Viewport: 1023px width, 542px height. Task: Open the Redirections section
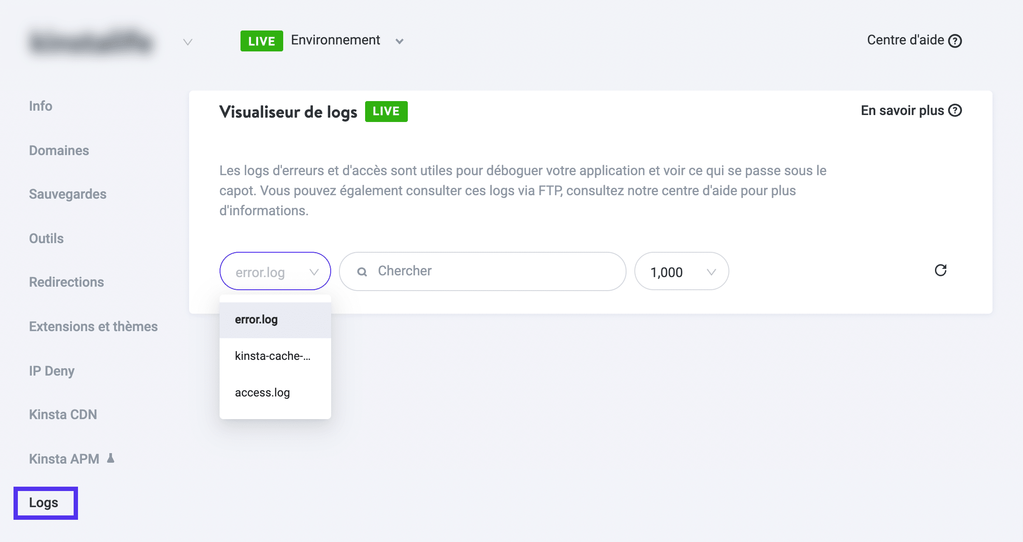[66, 282]
